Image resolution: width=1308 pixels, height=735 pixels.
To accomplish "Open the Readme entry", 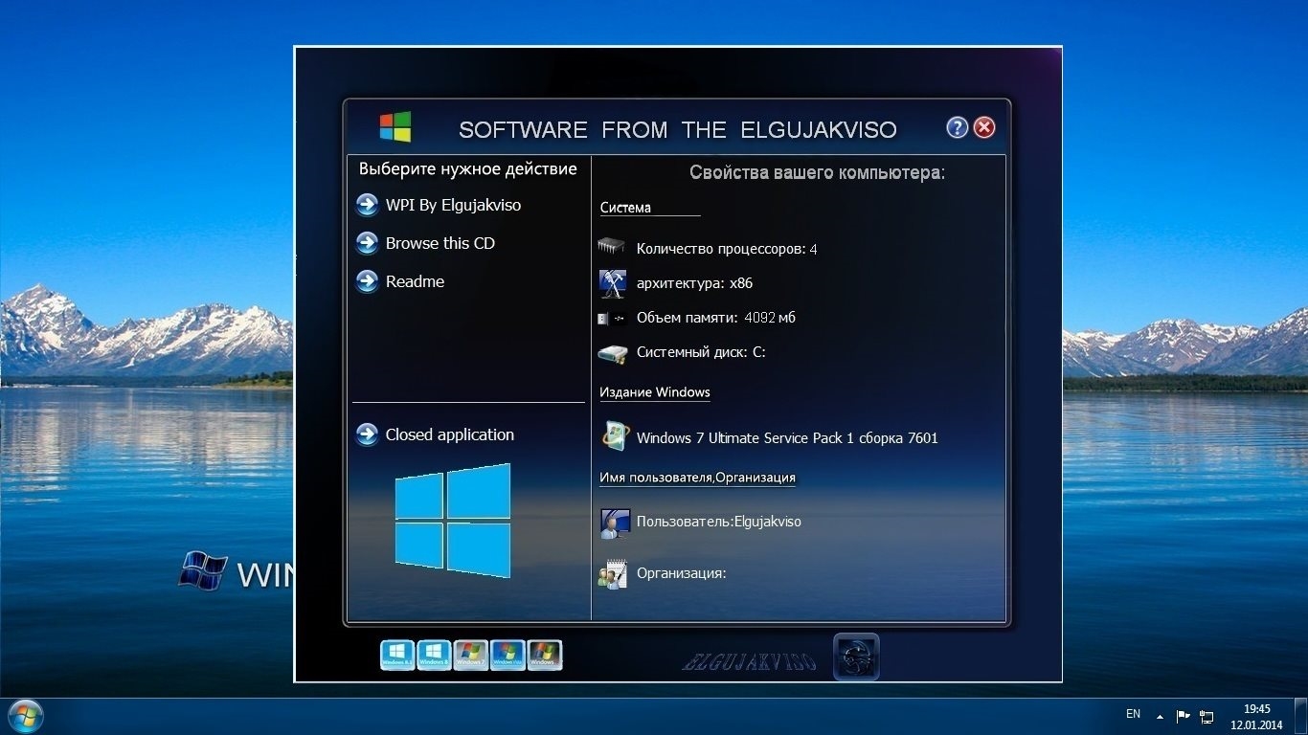I will (x=415, y=281).
